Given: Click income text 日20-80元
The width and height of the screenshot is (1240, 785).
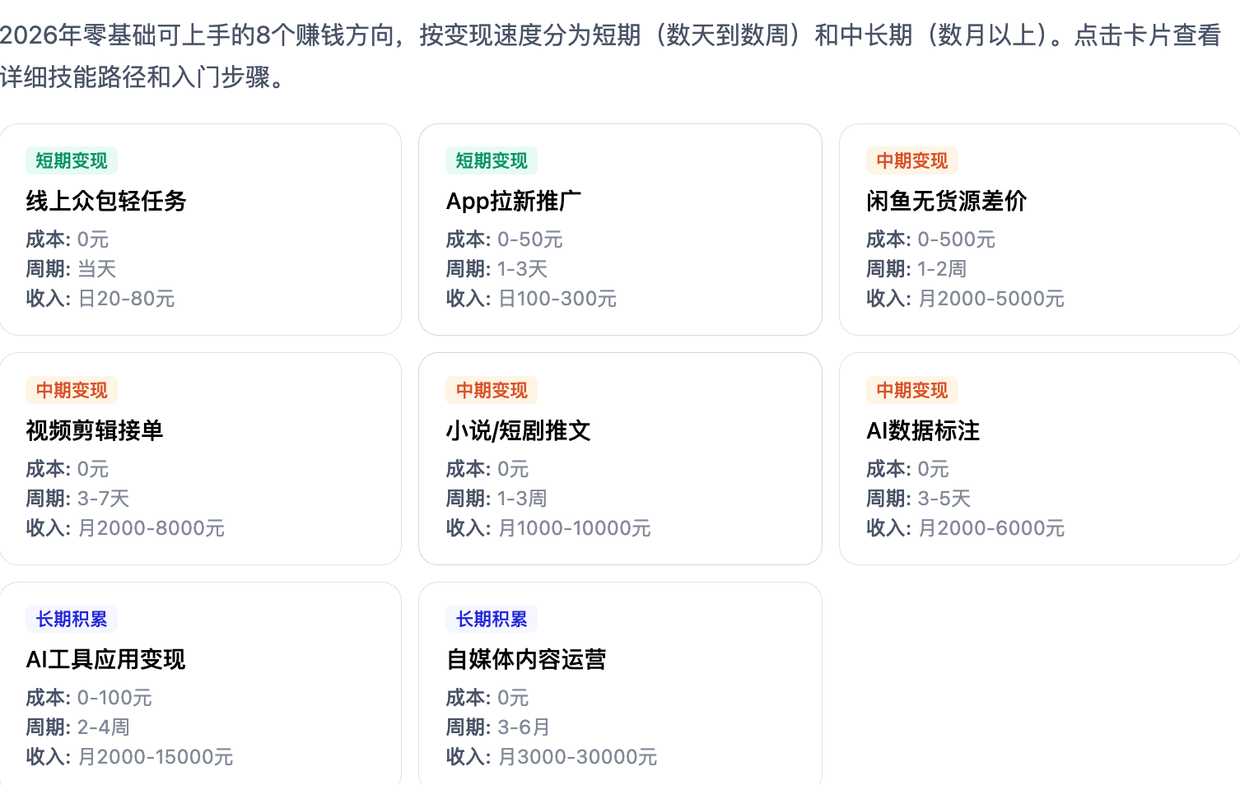Looking at the screenshot, I should 126,299.
